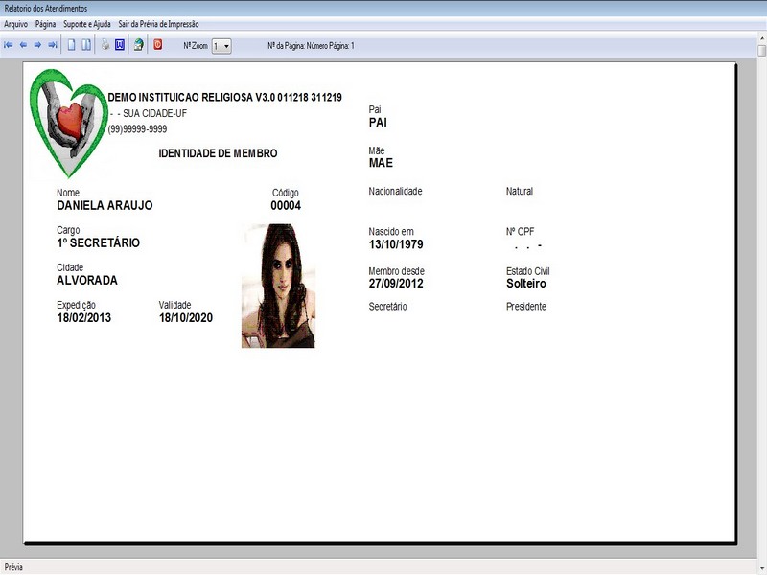Open the Arquivo menu
Image resolution: width=767 pixels, height=575 pixels.
click(x=15, y=24)
